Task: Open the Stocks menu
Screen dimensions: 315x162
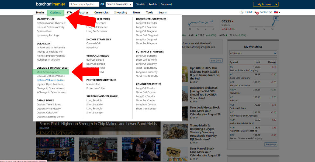Action: point(40,12)
